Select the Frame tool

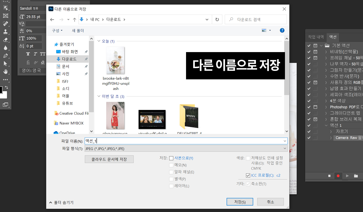coord(5,16)
